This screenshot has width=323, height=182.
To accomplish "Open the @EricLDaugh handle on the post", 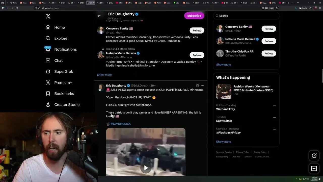I will point(139,86).
